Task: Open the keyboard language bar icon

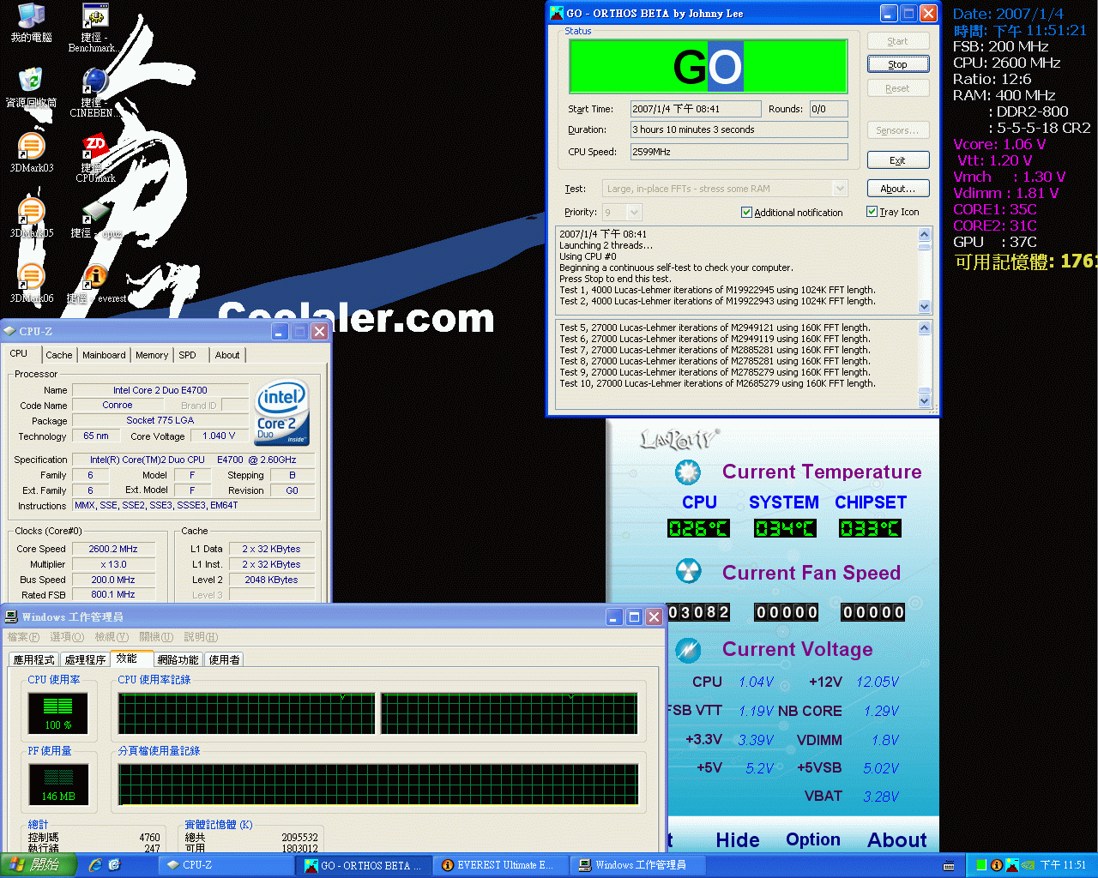Action: point(949,865)
